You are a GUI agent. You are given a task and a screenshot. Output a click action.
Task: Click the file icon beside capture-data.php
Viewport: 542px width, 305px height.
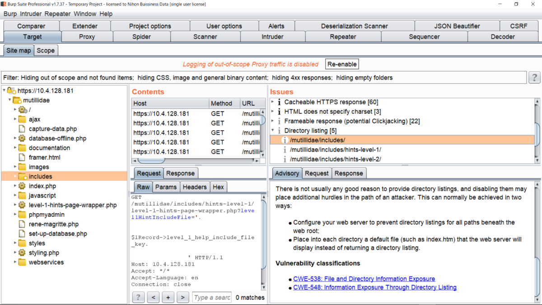click(x=22, y=129)
